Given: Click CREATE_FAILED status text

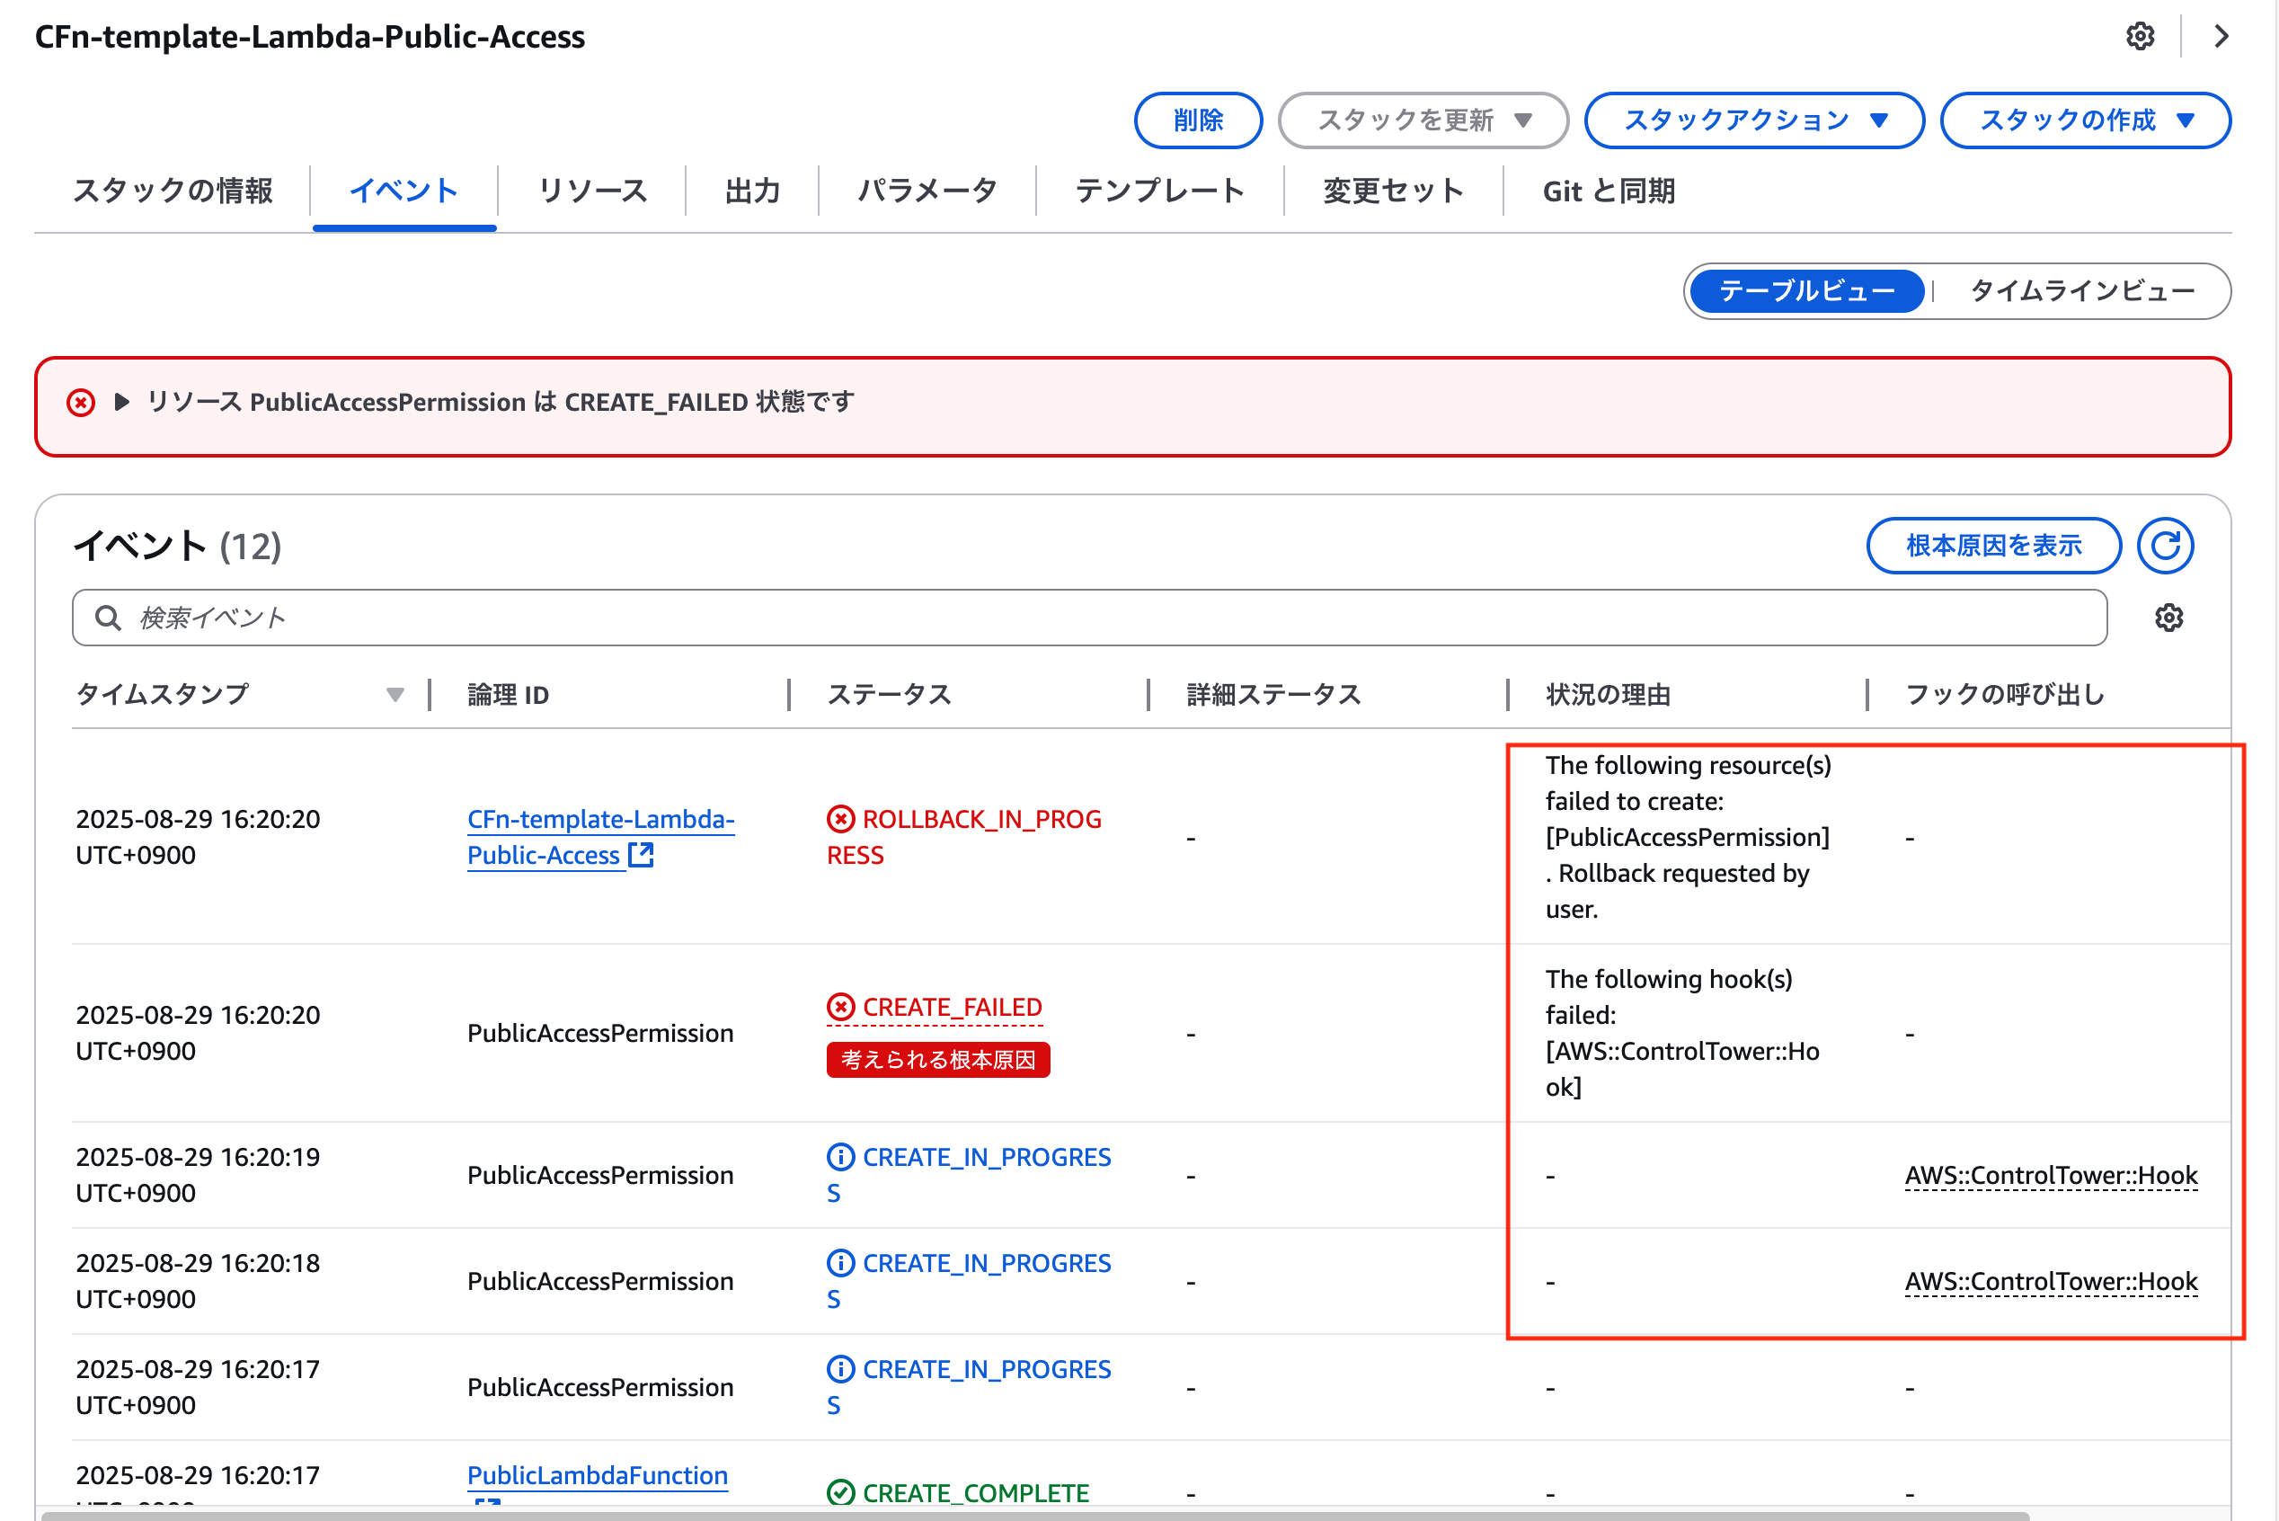Looking at the screenshot, I should [x=953, y=1008].
